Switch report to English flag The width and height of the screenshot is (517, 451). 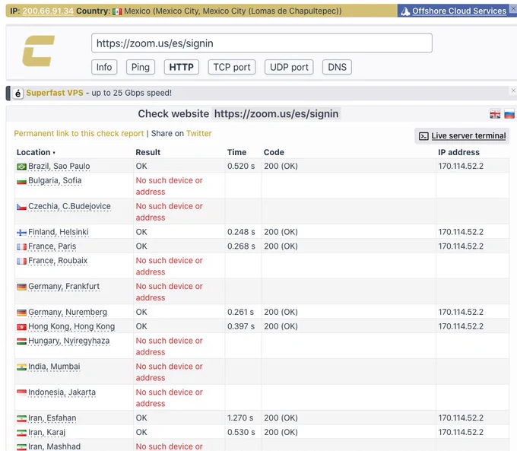click(495, 114)
